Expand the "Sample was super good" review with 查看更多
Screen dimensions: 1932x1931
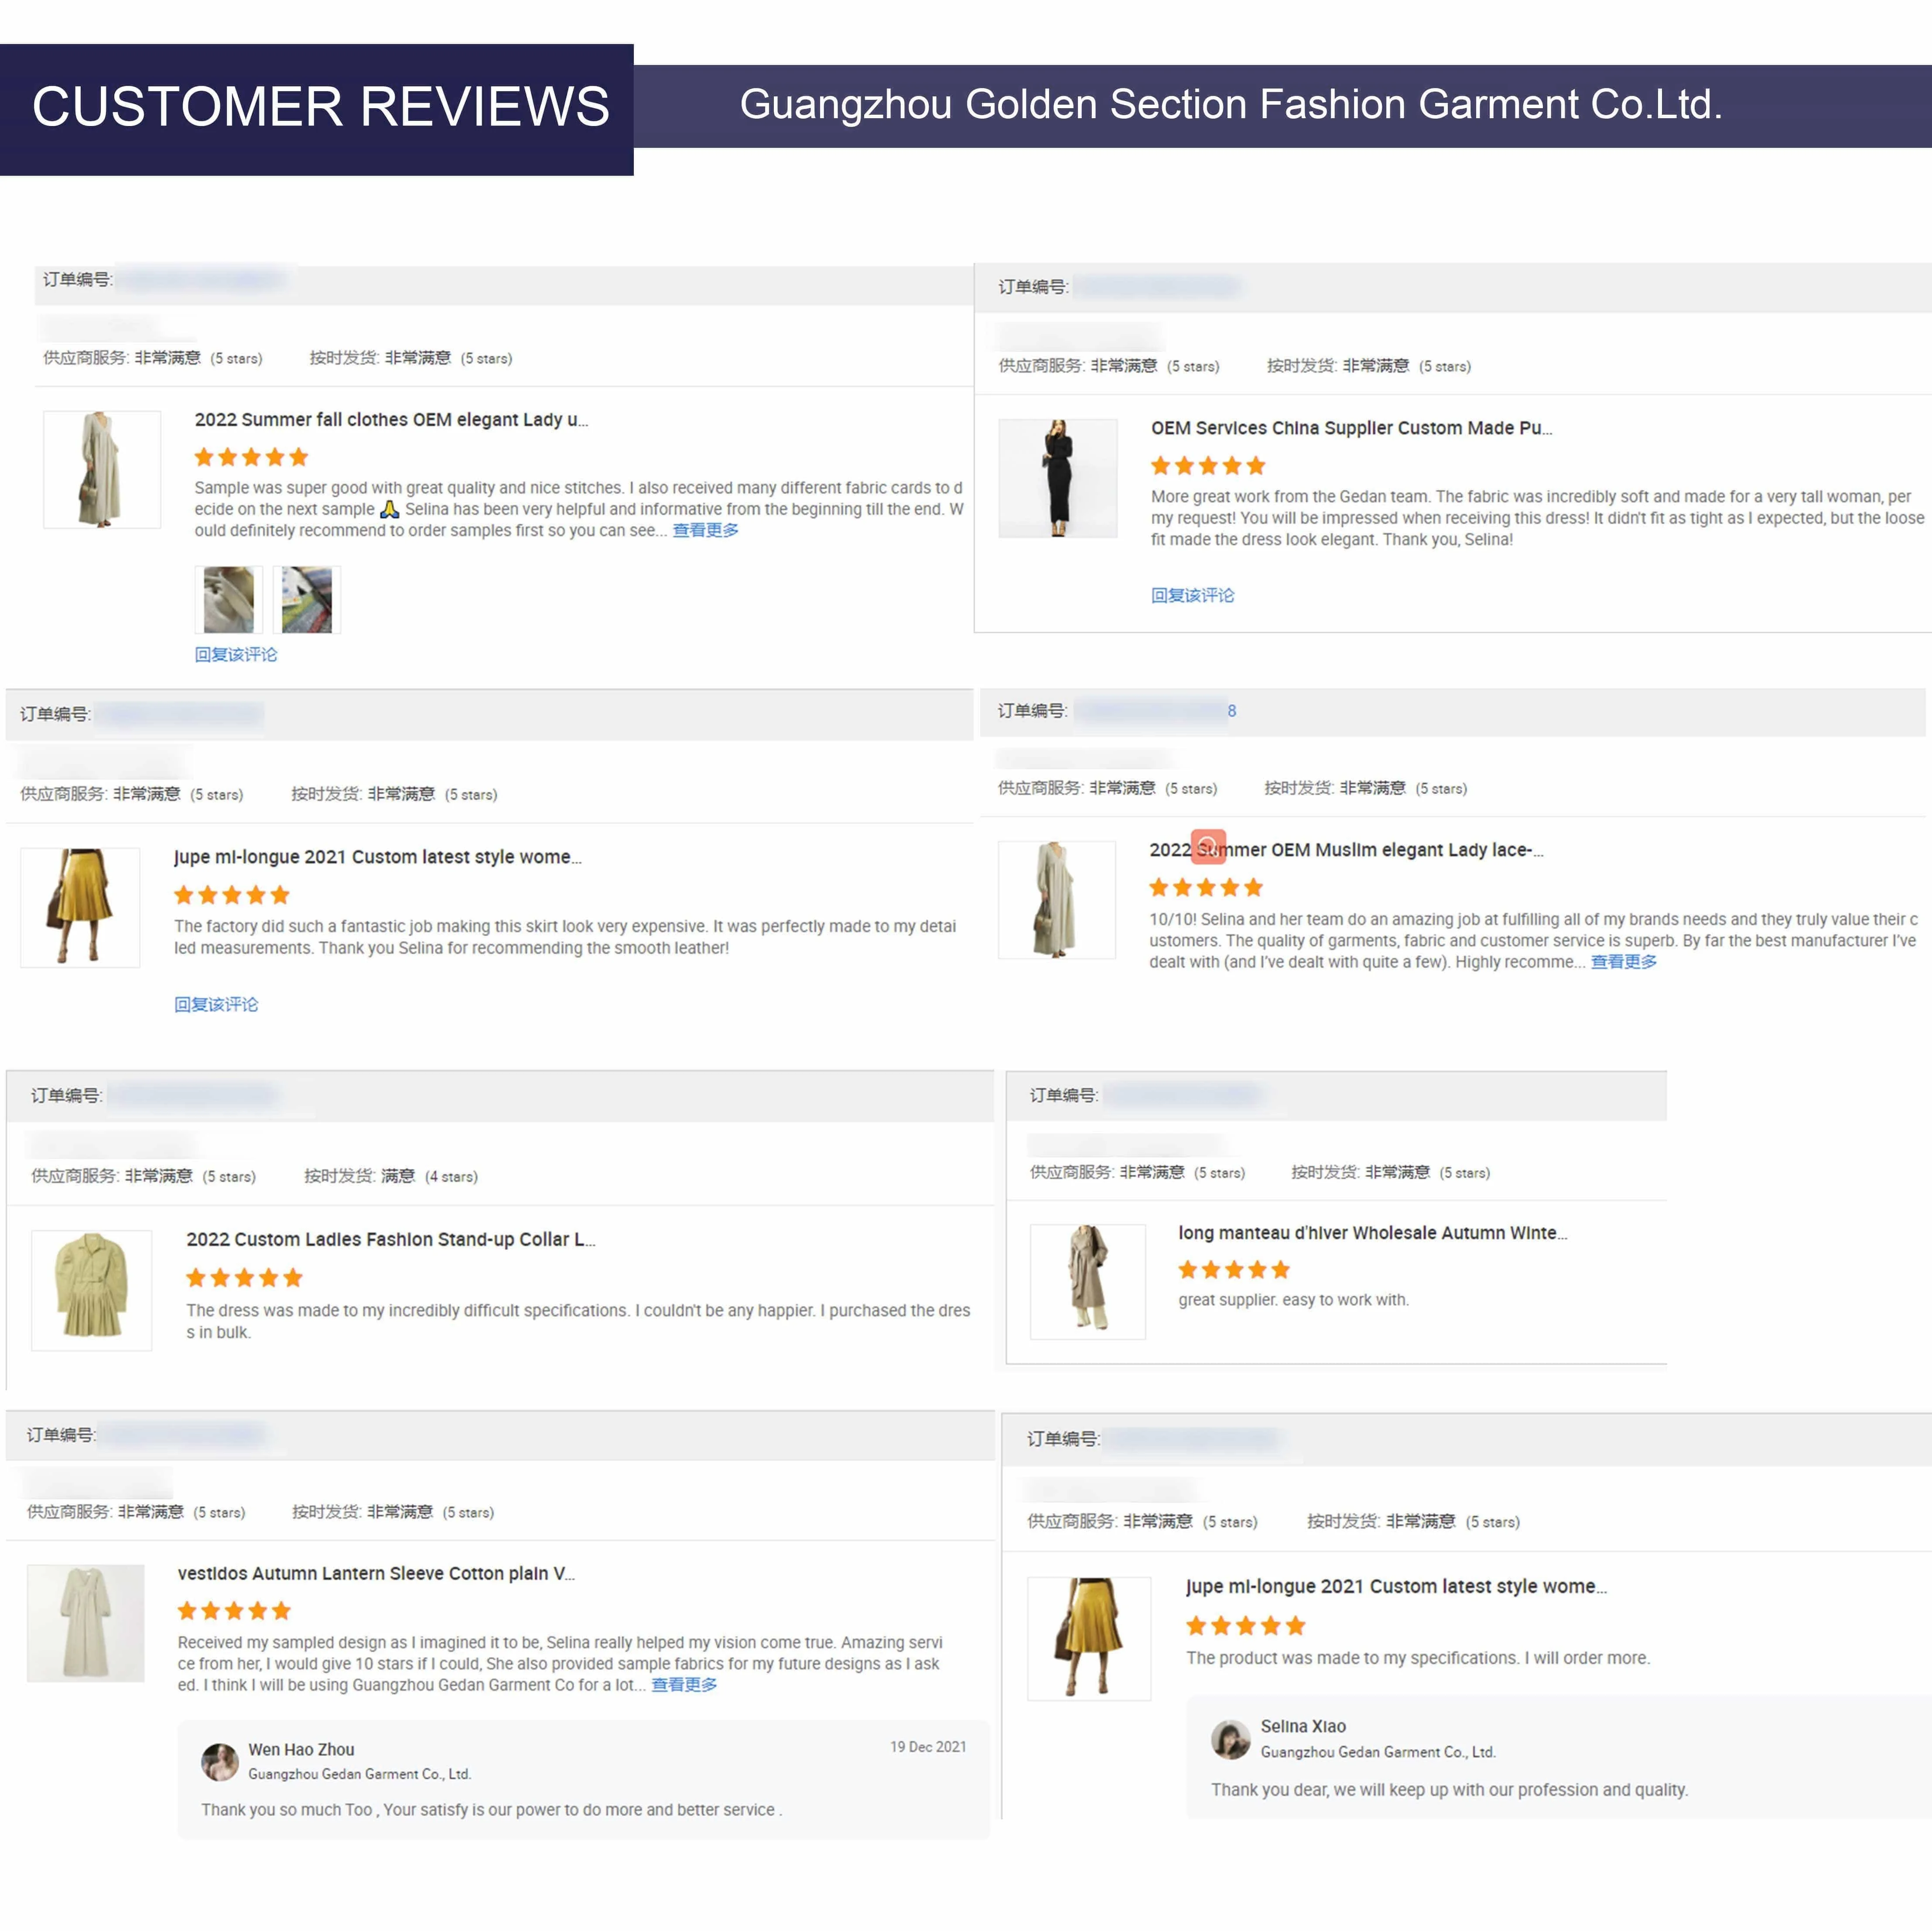(705, 531)
